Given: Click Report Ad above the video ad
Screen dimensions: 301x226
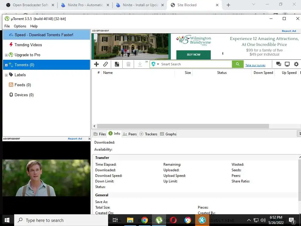Looking at the screenshot, I should click(x=75, y=139).
